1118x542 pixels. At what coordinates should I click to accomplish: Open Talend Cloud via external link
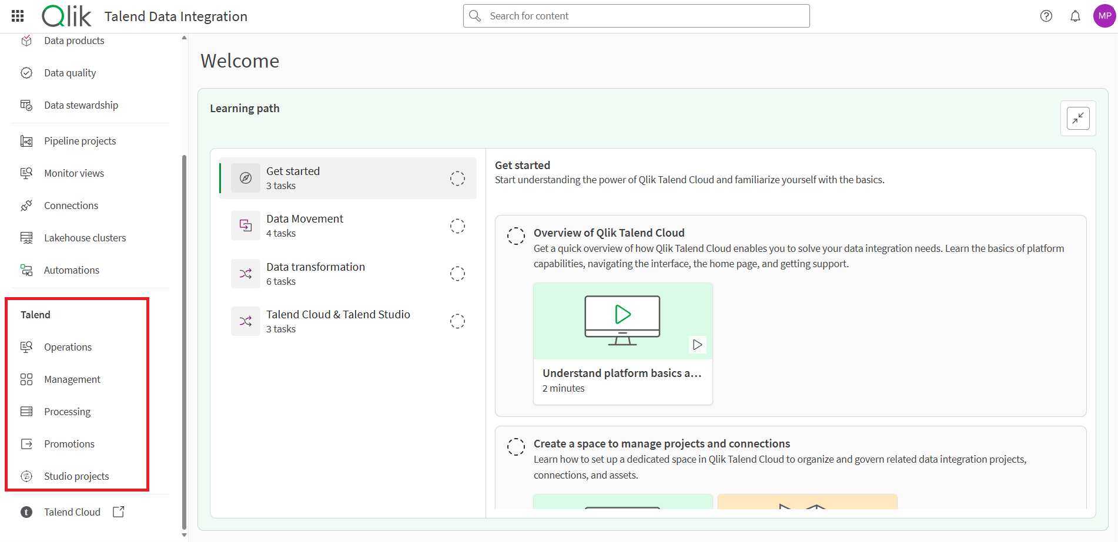pos(118,511)
